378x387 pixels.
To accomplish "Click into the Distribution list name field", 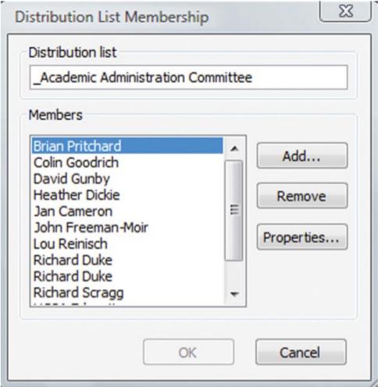I will [x=188, y=77].
